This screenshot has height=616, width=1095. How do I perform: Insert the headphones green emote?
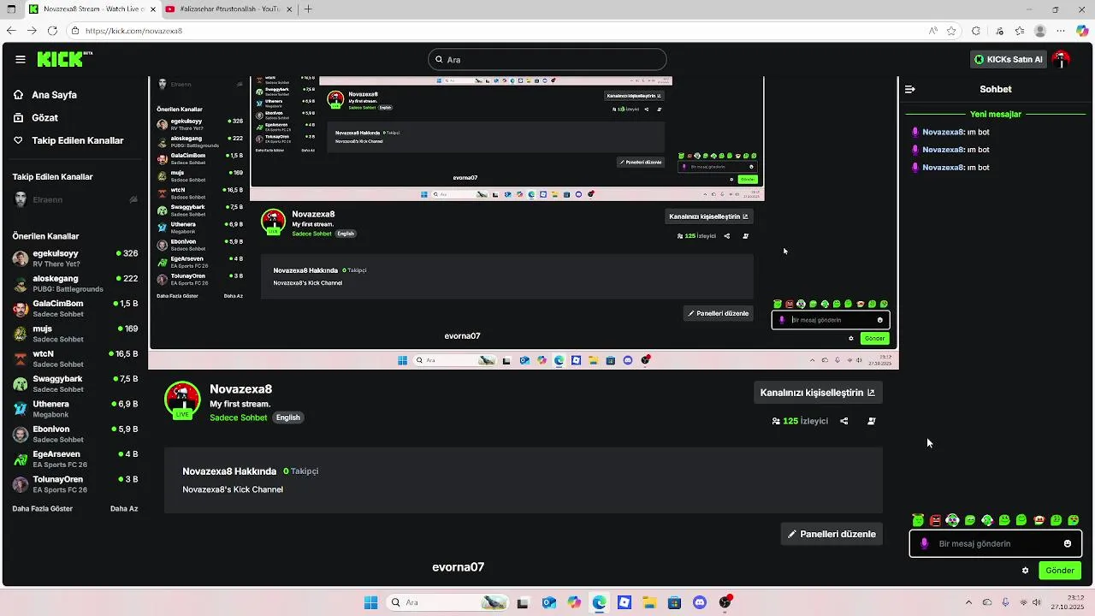[987, 520]
